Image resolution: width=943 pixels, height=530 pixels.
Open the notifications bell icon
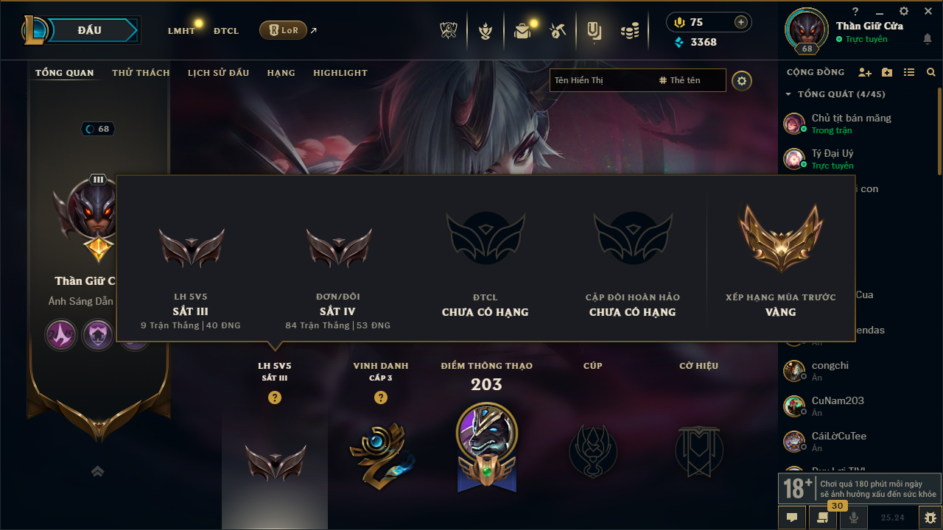[928, 39]
